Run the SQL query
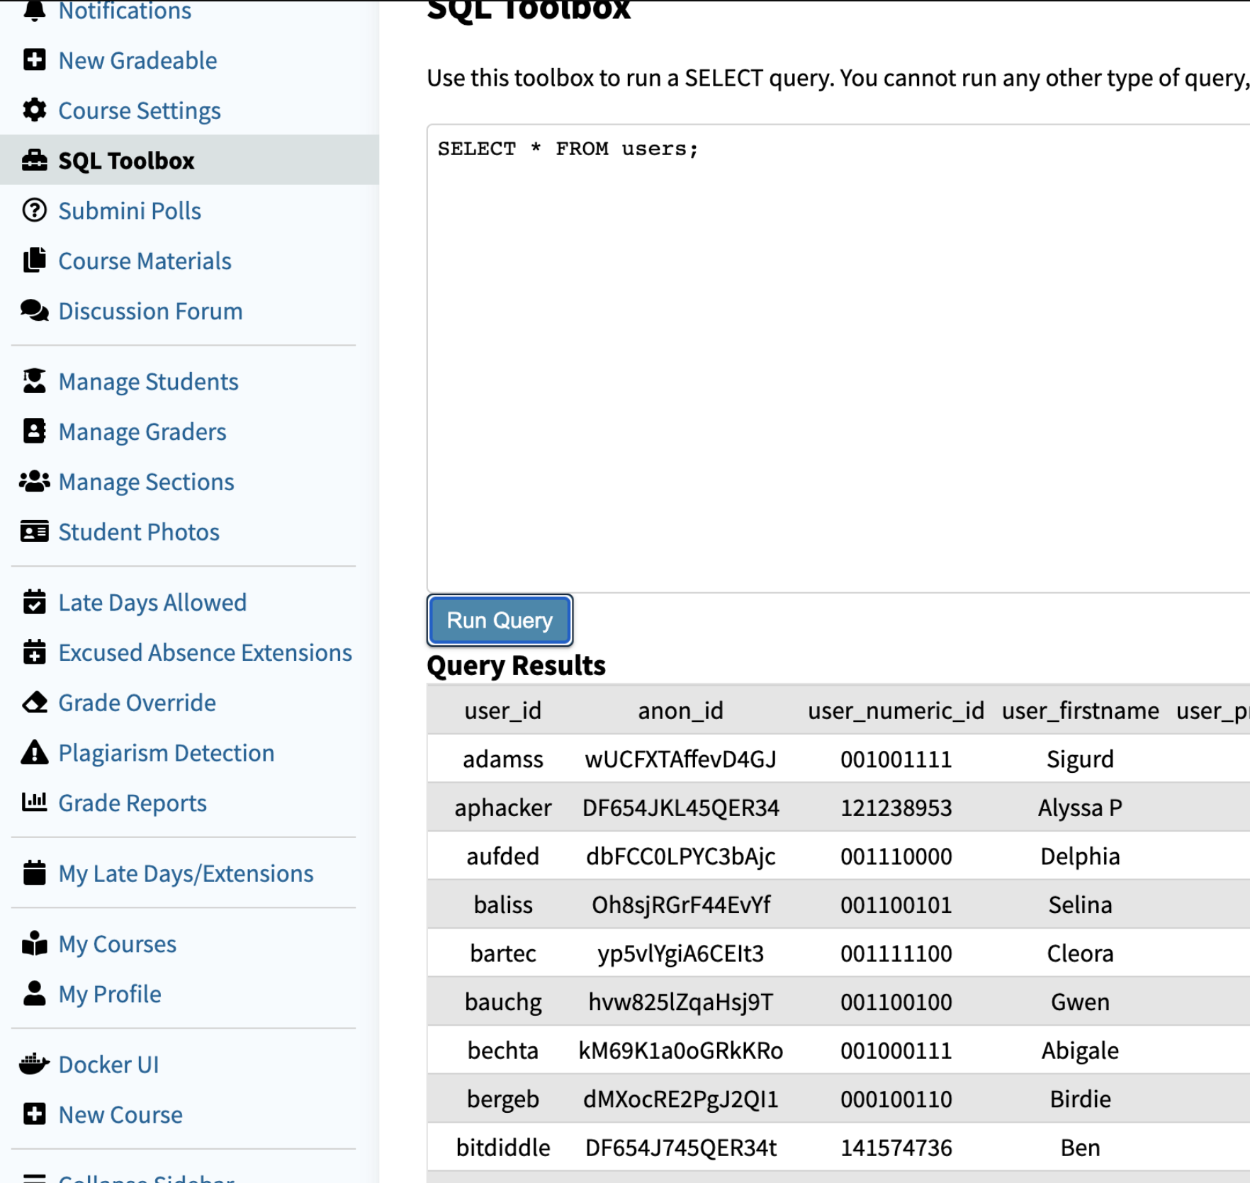This screenshot has width=1250, height=1183. pyautogui.click(x=500, y=621)
